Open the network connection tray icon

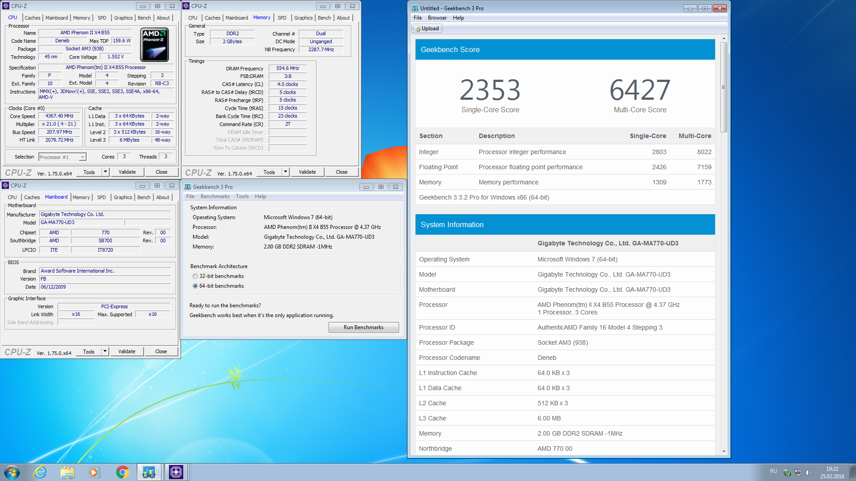(798, 473)
